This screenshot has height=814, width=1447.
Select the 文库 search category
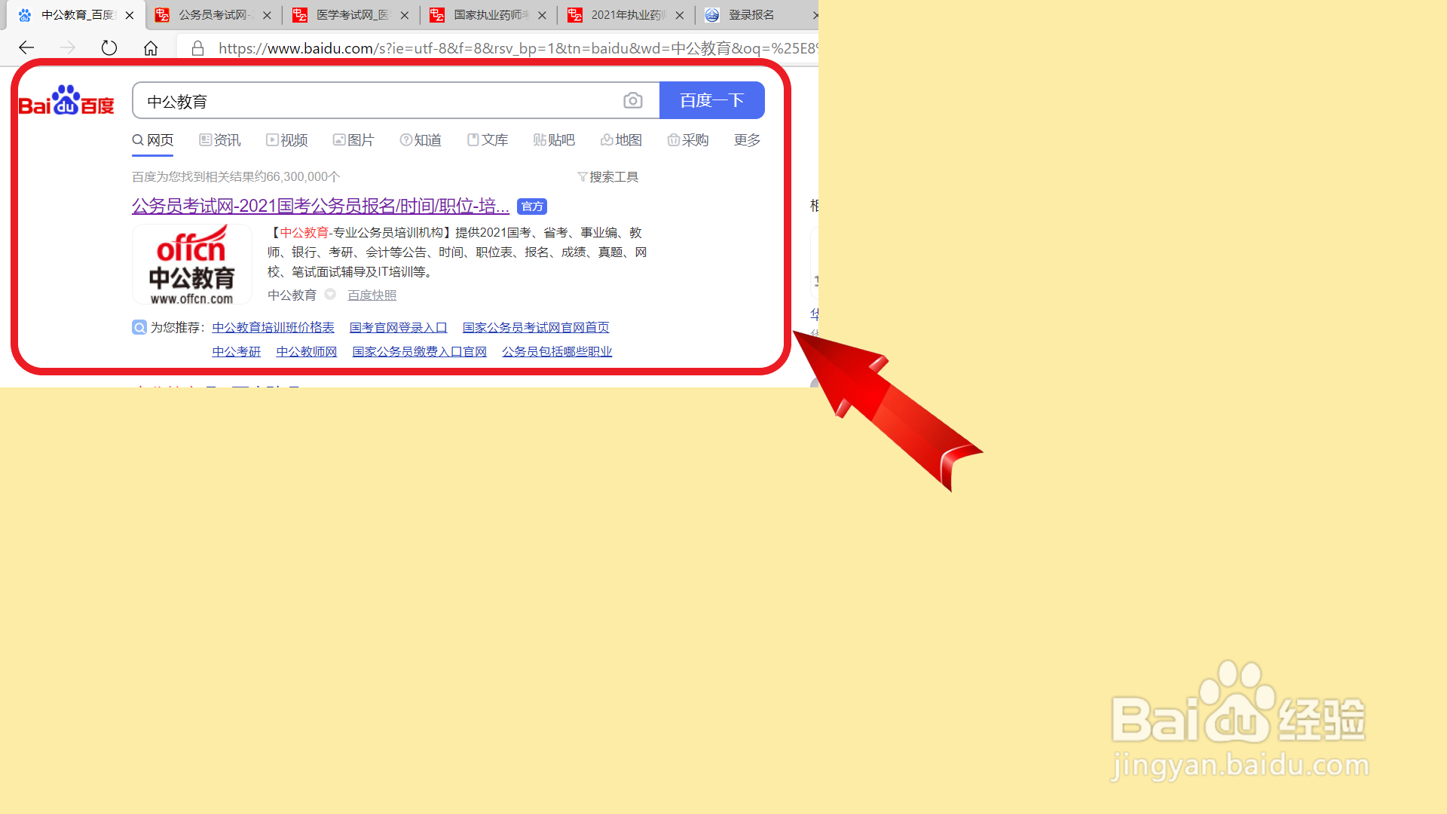pos(488,140)
